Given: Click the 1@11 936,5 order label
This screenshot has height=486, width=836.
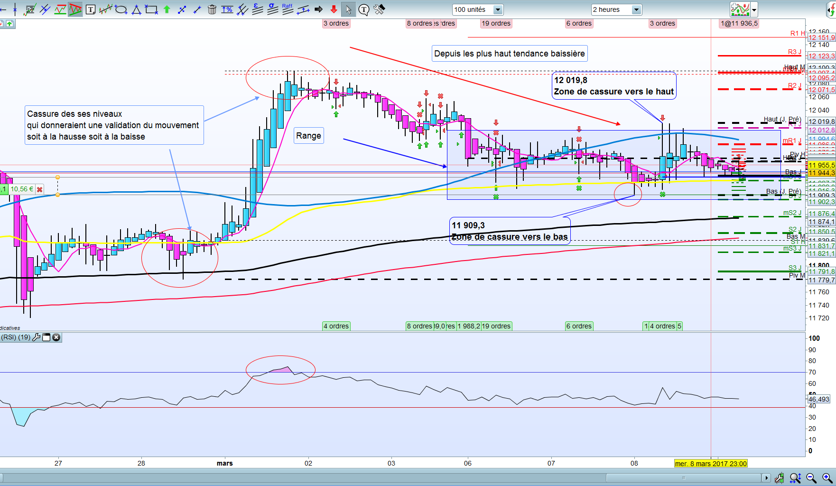Looking at the screenshot, I should click(739, 23).
